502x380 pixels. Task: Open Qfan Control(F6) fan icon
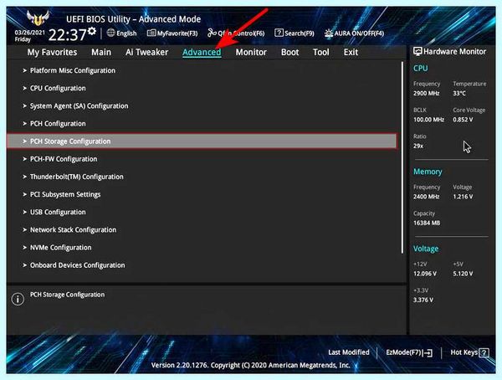[x=212, y=33]
